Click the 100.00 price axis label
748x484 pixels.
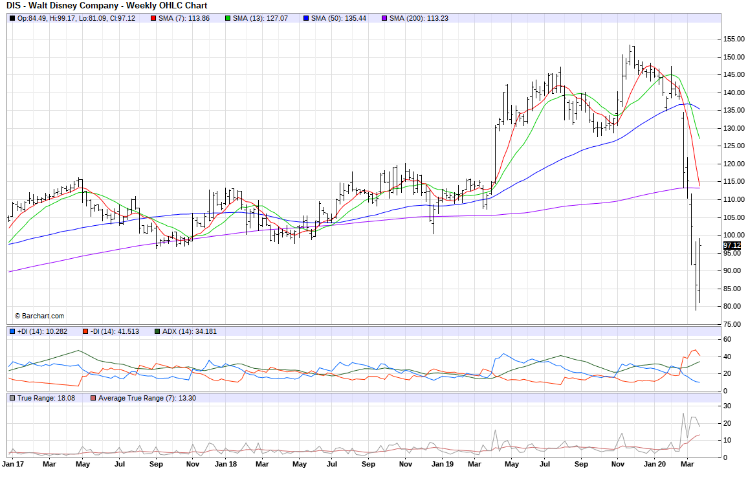pyautogui.click(x=734, y=235)
